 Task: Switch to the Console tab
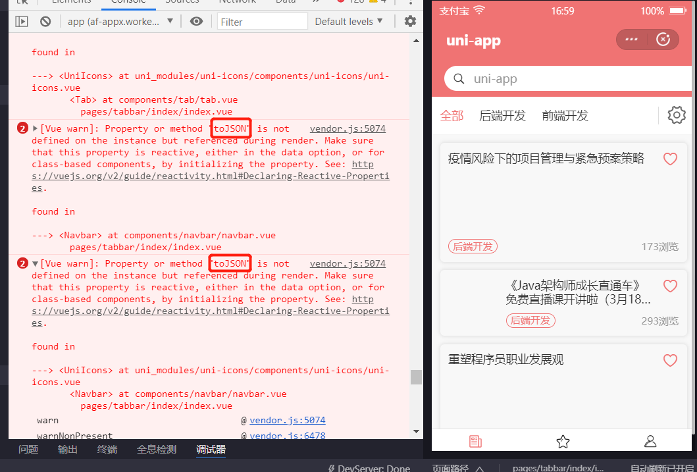128,2
